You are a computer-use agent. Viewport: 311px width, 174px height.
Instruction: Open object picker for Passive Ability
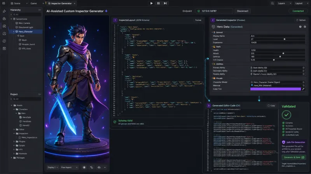pyautogui.click(x=304, y=74)
